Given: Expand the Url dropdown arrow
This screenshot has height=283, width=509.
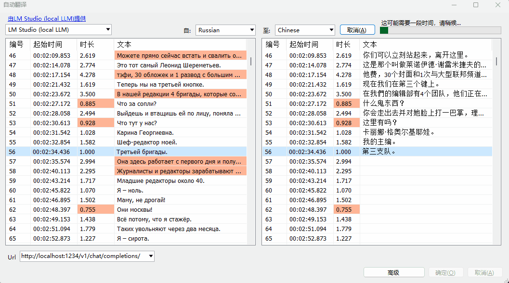Looking at the screenshot, I should [151, 256].
